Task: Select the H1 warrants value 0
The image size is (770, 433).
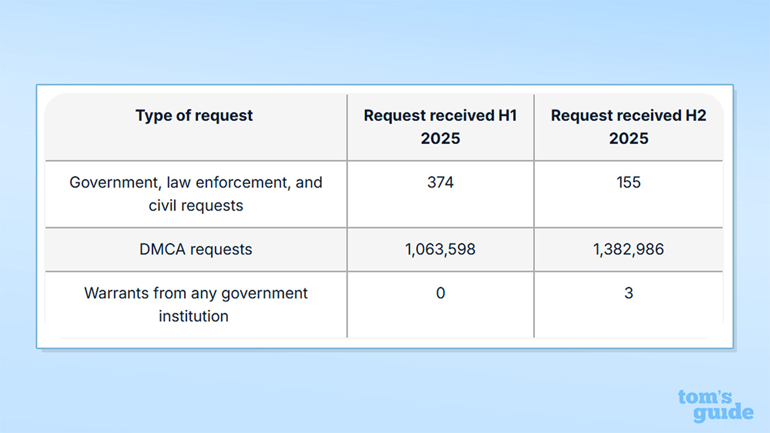Action: click(x=440, y=293)
